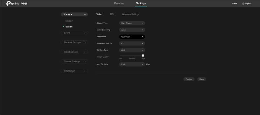Open the Max Bit Rate 2048 dropdown
Image resolution: width=260 pixels, height=115 pixels.
click(132, 64)
